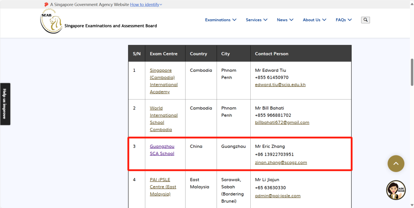Click email admin@pai-ipsle.com
This screenshot has height=208, width=414.
[x=278, y=196]
